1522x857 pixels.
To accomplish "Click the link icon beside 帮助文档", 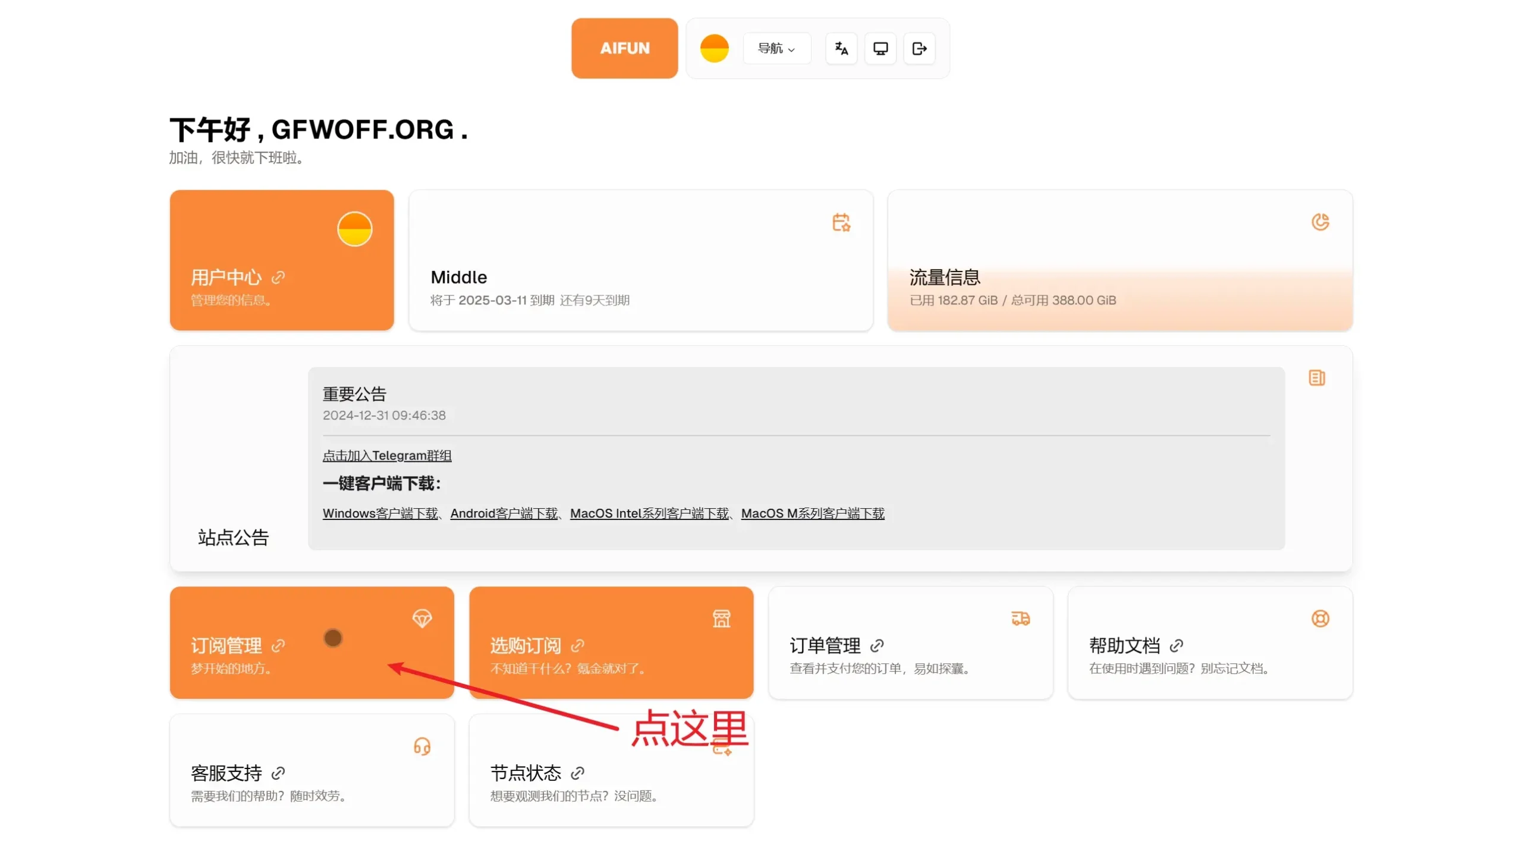I will click(x=1176, y=645).
